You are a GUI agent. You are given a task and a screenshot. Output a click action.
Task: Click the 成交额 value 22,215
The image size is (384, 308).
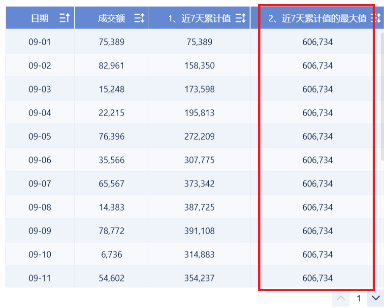(112, 113)
